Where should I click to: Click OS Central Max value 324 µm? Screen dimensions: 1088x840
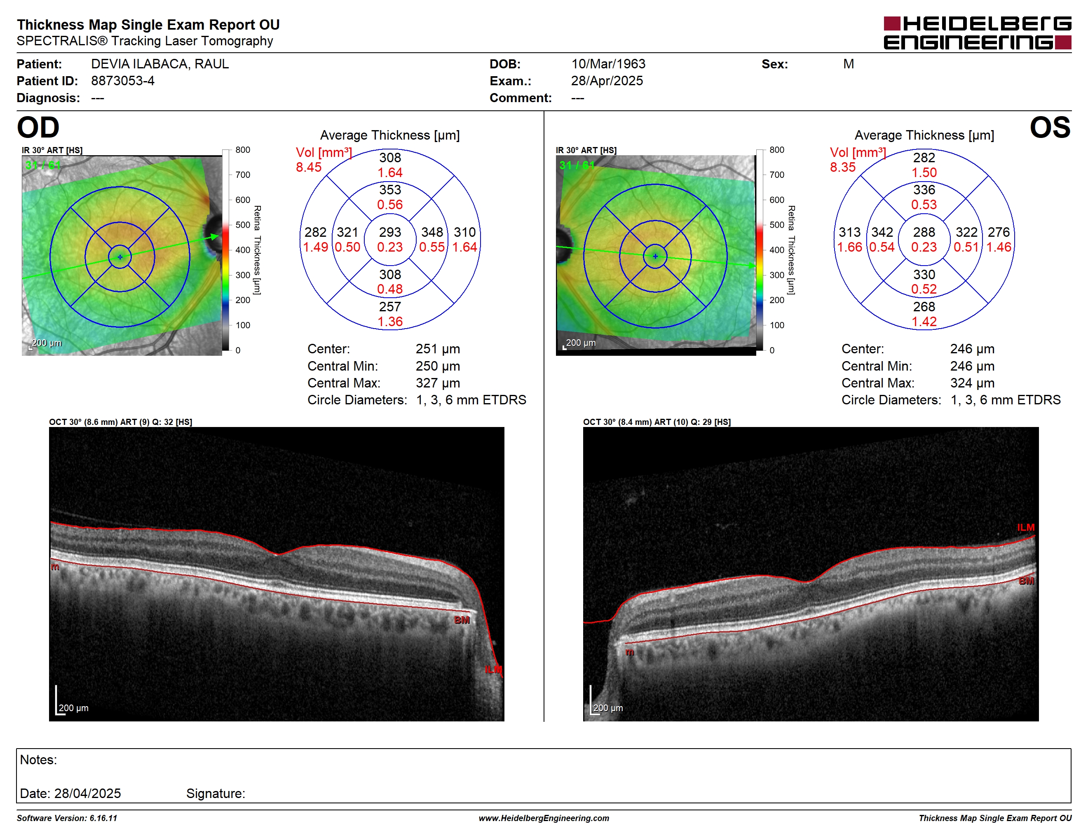pyautogui.click(x=972, y=383)
